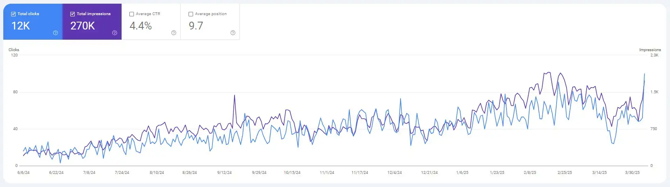Click the 270K total impressions value
Image resolution: width=670 pixels, height=187 pixels.
83,26
